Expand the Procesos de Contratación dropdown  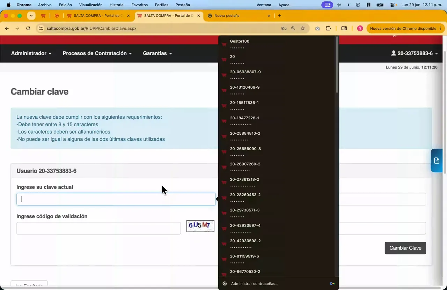coord(97,53)
